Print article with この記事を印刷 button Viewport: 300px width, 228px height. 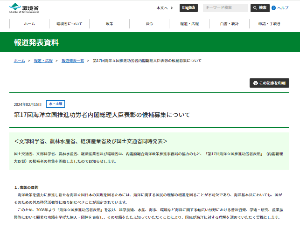pos(269,83)
